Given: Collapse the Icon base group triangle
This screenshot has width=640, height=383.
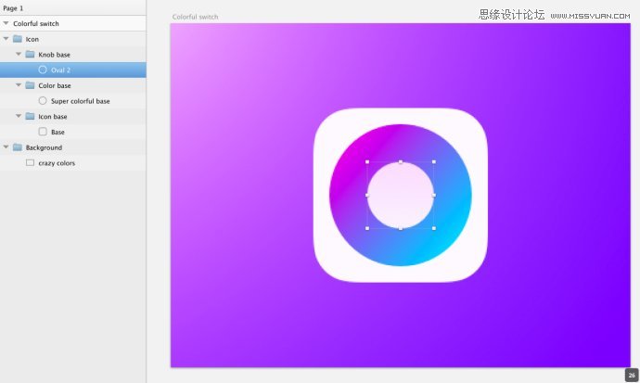Looking at the screenshot, I should 19,116.
